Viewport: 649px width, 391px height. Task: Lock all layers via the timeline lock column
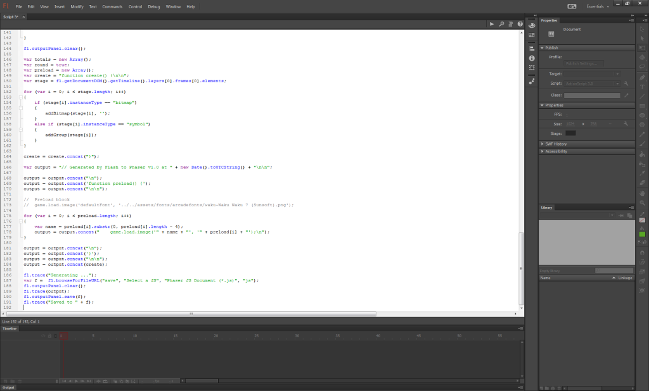49,336
